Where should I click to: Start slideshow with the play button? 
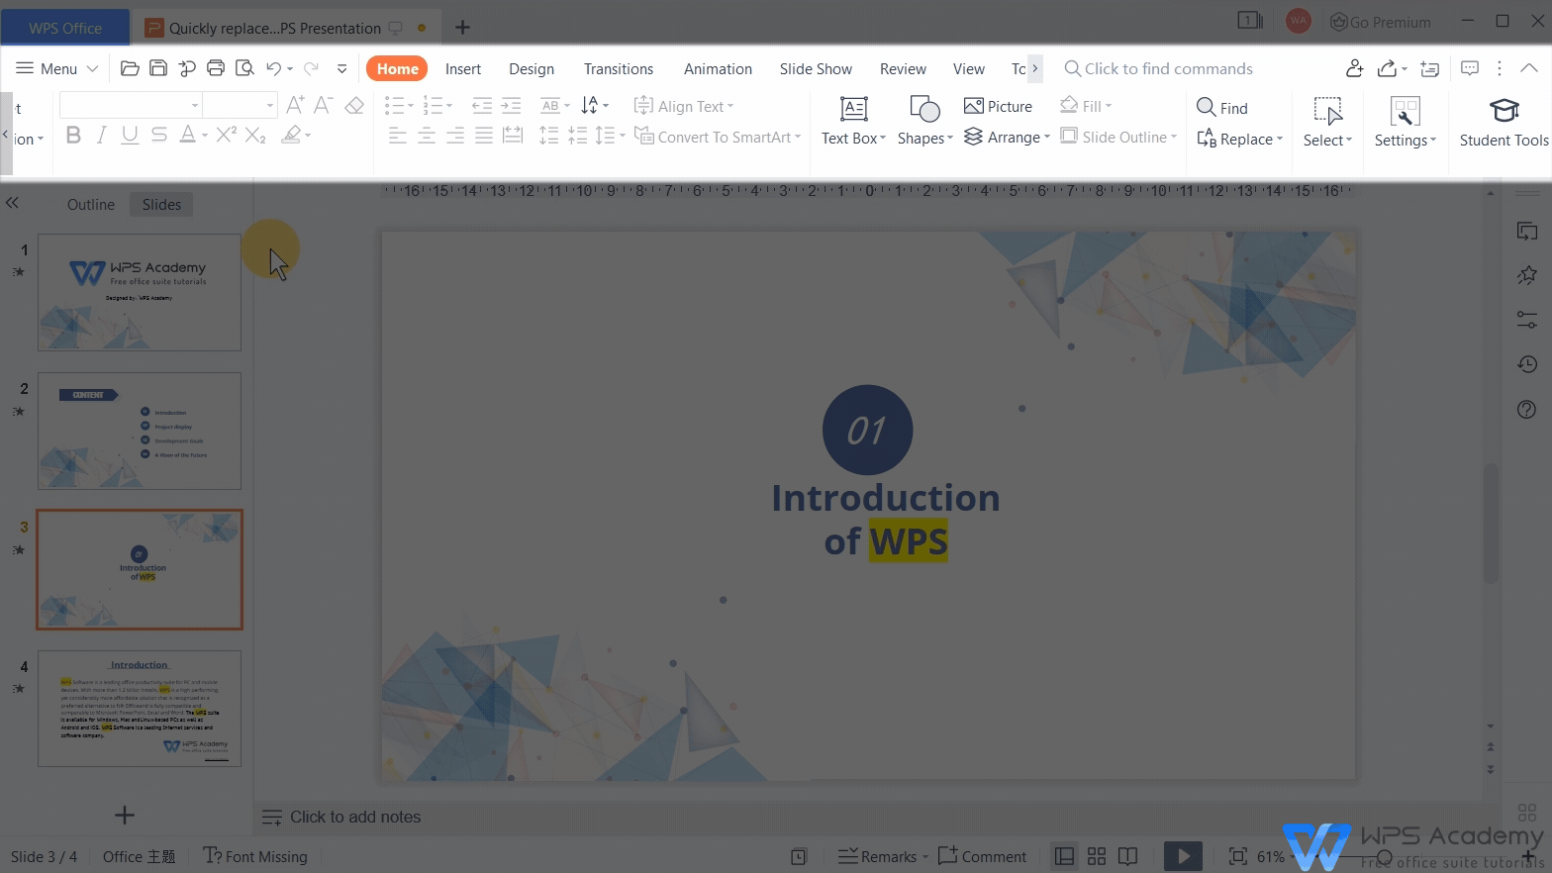(1183, 856)
